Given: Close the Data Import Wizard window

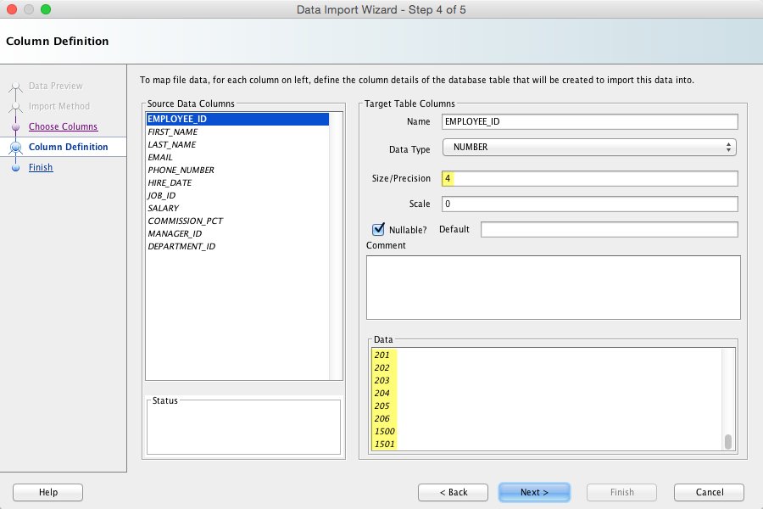Looking at the screenshot, I should tap(12, 9).
